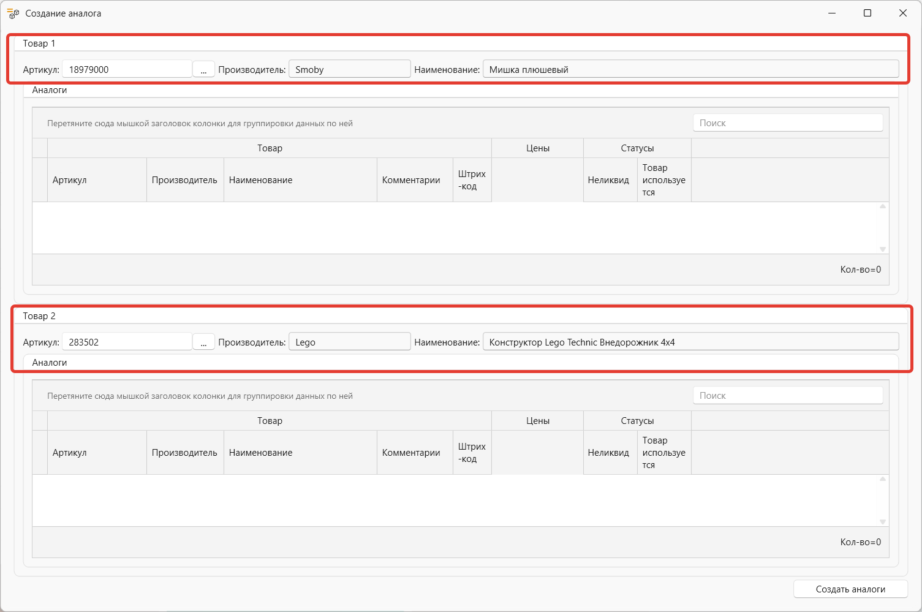This screenshot has width=922, height=612.
Task: Sort by Наименование column in Товар 2 grid
Action: pos(300,453)
